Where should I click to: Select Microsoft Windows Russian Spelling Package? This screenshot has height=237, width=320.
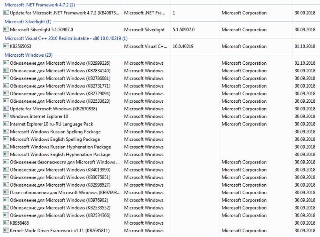click(x=55, y=131)
